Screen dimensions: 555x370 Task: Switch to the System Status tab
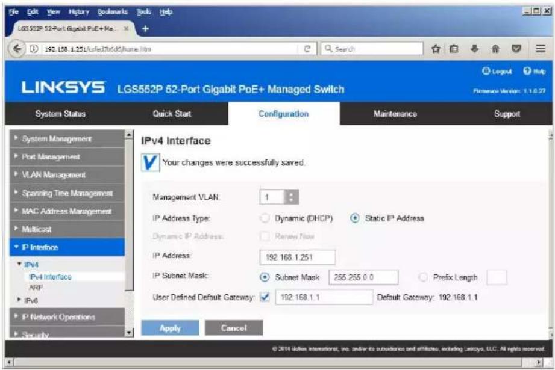[x=60, y=114]
